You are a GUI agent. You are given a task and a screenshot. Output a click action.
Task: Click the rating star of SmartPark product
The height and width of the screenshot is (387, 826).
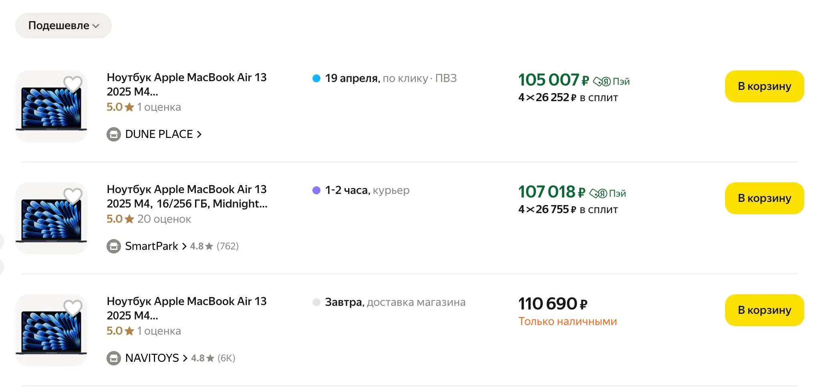[x=129, y=219]
